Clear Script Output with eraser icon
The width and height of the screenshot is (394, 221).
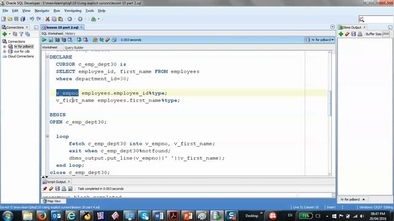pos(51,188)
